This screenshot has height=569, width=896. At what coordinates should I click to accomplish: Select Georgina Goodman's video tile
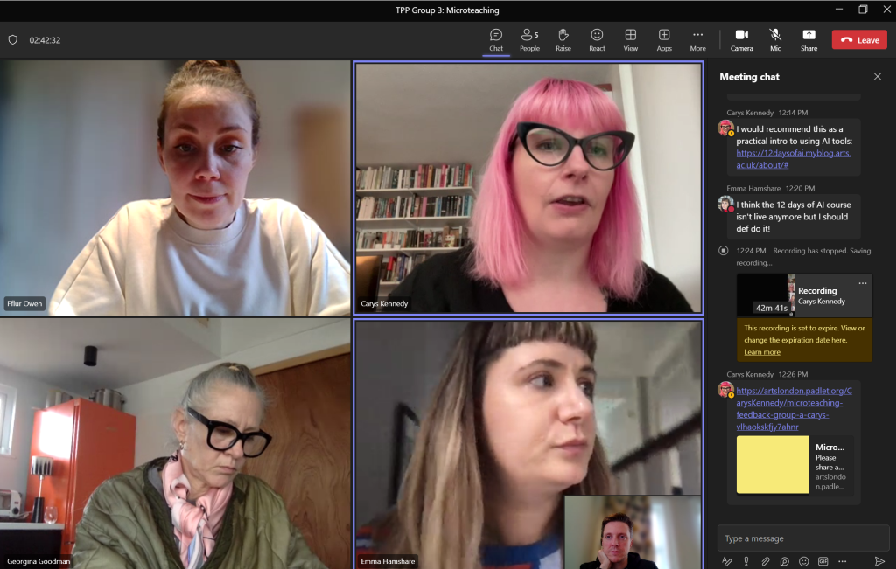[175, 443]
